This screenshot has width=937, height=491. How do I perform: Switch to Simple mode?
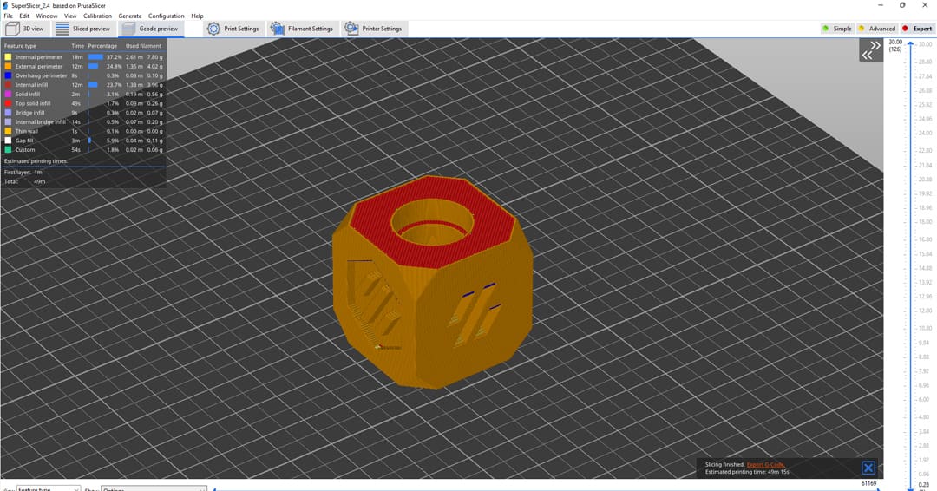click(x=836, y=29)
